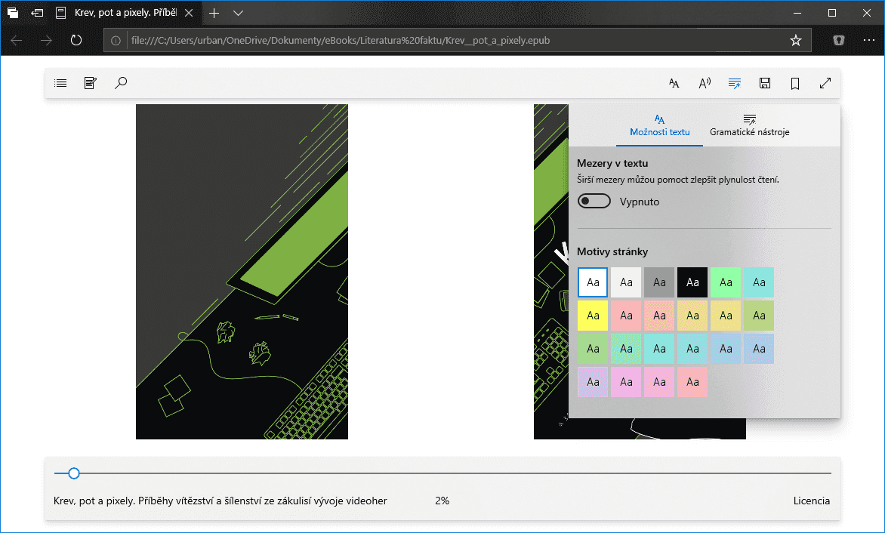Refresh the page

click(x=76, y=40)
